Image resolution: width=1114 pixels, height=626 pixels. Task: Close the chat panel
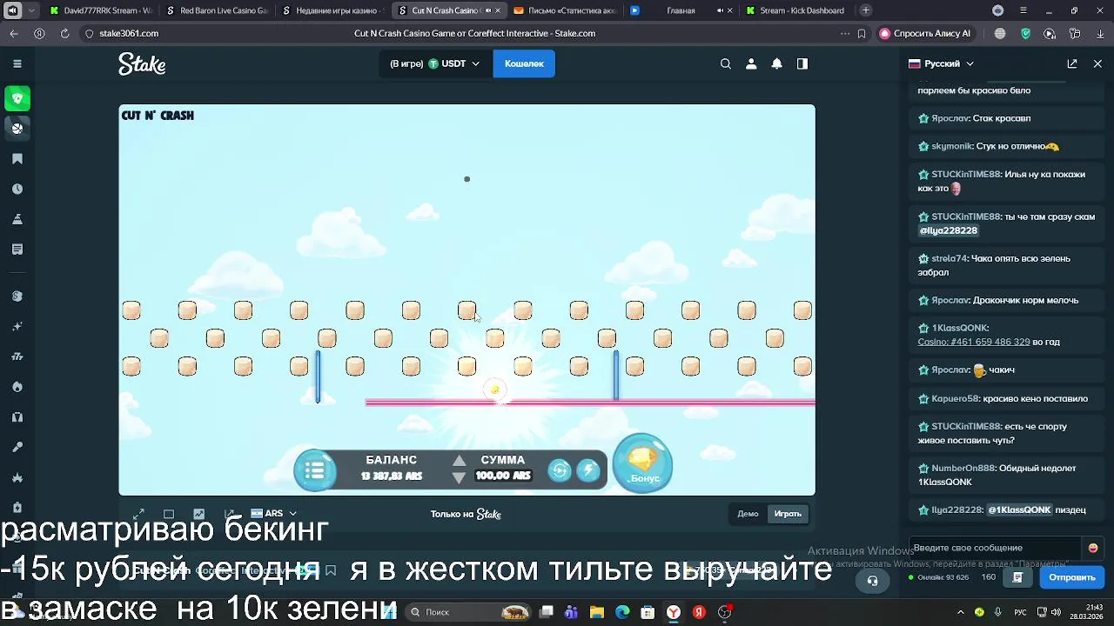(x=1097, y=63)
